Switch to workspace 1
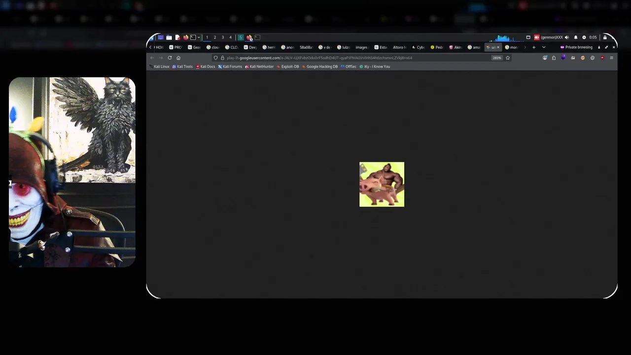 [x=207, y=37]
